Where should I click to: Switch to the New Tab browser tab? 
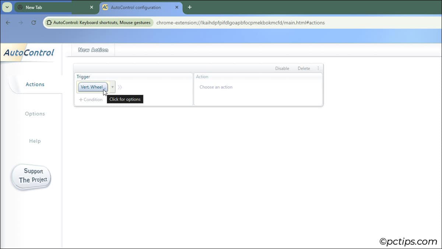[56, 7]
